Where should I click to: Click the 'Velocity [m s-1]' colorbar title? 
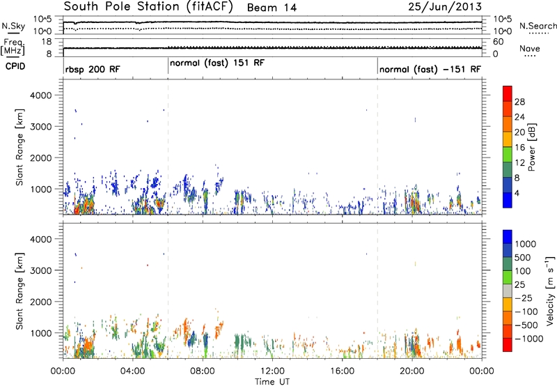[550, 291]
